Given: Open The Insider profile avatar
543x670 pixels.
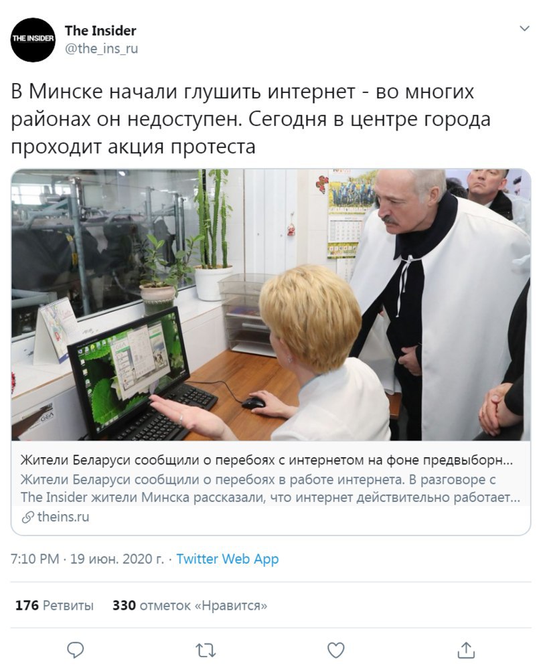Looking at the screenshot, I should point(33,39).
